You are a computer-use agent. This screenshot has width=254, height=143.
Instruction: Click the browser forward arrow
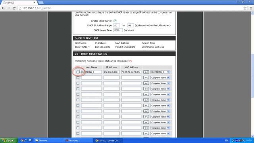point(8,8)
